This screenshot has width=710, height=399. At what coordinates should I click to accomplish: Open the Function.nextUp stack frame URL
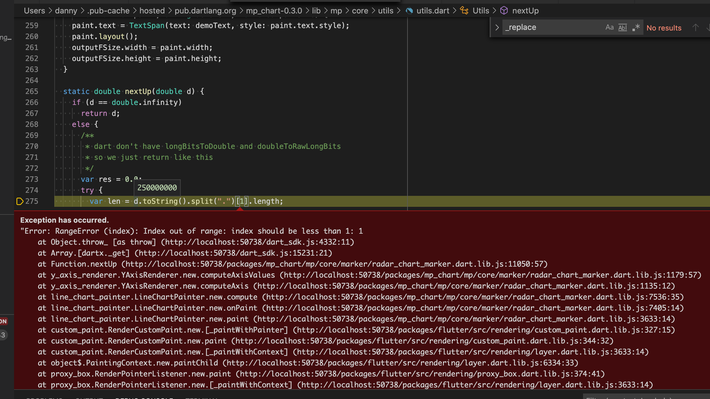335,264
